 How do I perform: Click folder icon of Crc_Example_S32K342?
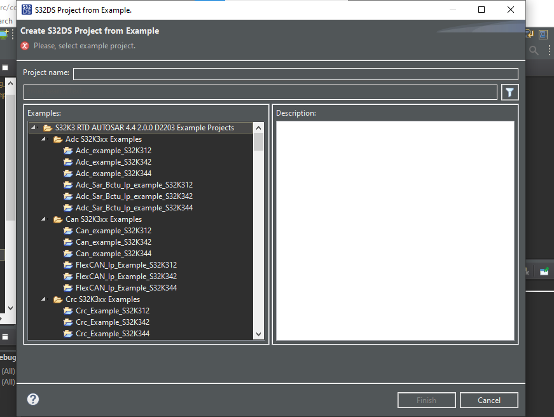(68, 322)
